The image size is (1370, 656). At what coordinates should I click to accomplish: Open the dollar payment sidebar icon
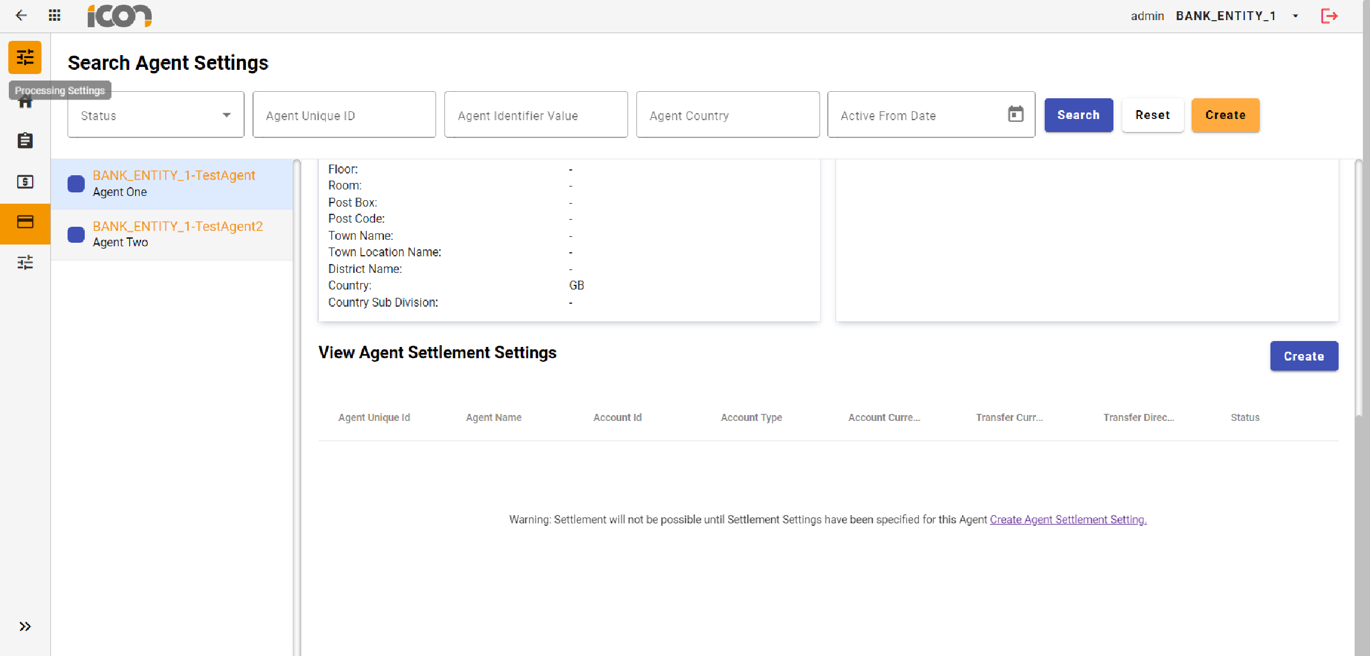[25, 182]
